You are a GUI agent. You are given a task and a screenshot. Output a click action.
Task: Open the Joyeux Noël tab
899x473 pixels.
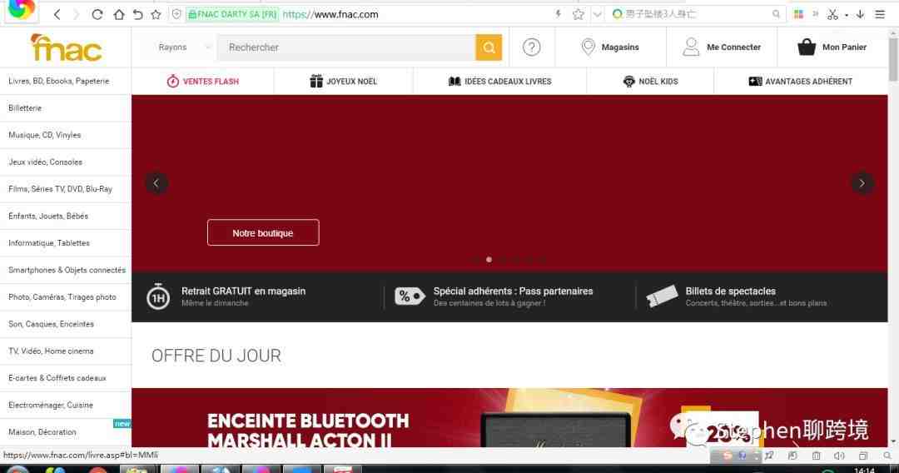(x=344, y=82)
